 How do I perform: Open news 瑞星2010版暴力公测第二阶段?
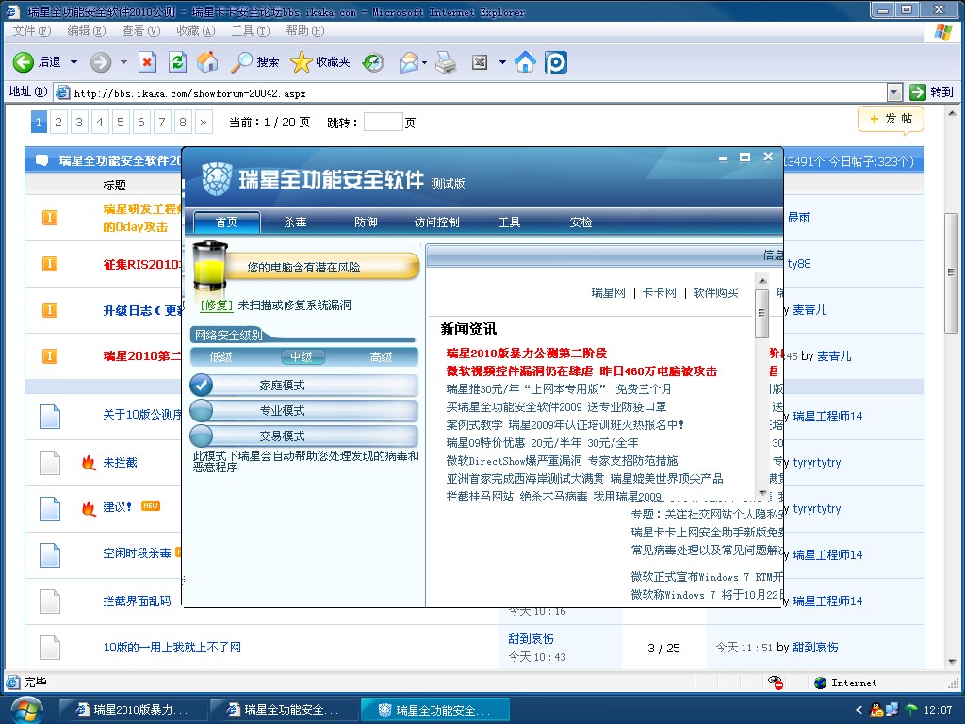click(527, 354)
